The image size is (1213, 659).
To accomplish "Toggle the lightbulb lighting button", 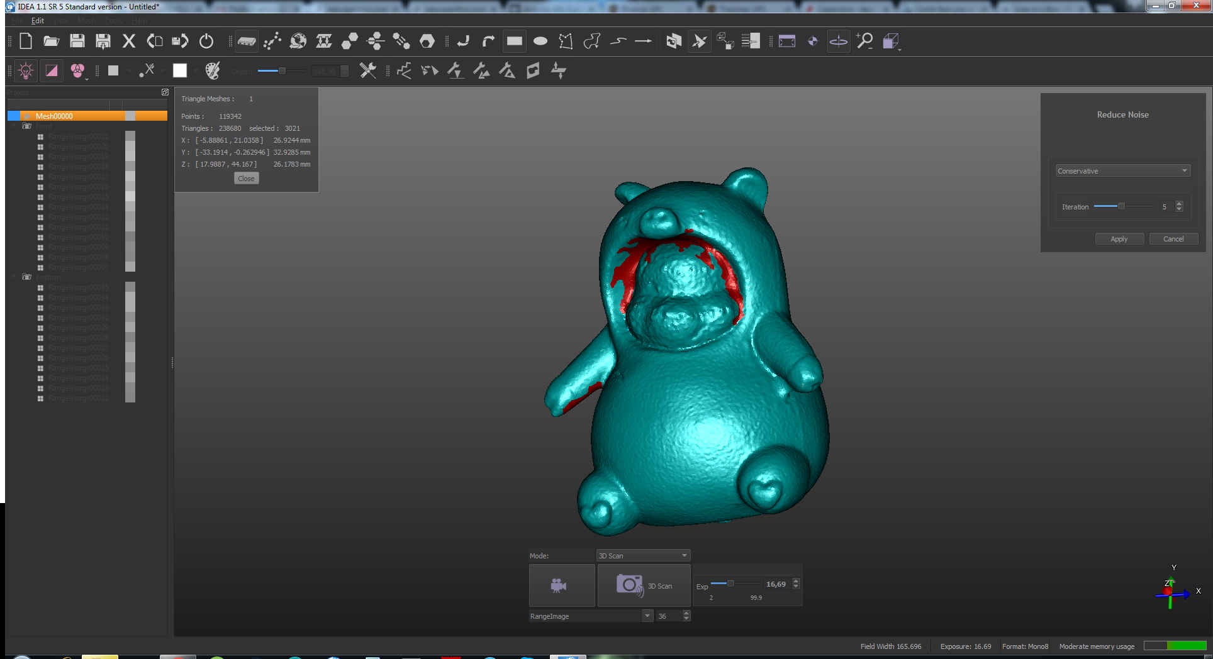I will 26,70.
